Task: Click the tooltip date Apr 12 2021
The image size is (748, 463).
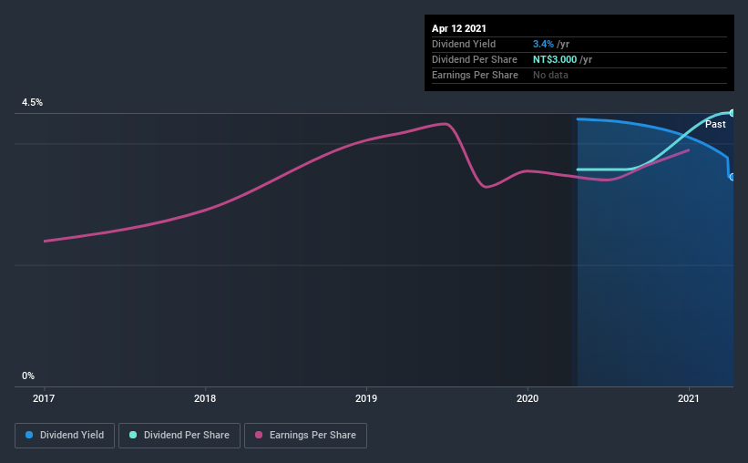Action: 459,28
